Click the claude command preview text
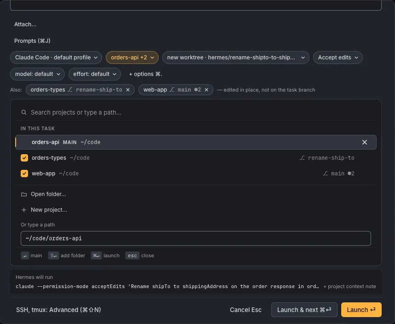 click(x=167, y=286)
